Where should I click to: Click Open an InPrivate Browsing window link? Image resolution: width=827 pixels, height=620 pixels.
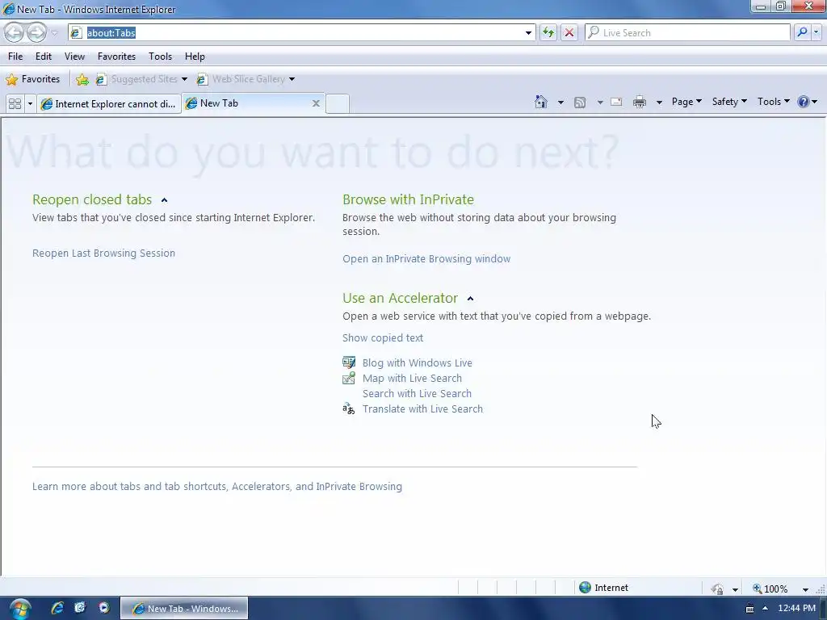point(426,259)
